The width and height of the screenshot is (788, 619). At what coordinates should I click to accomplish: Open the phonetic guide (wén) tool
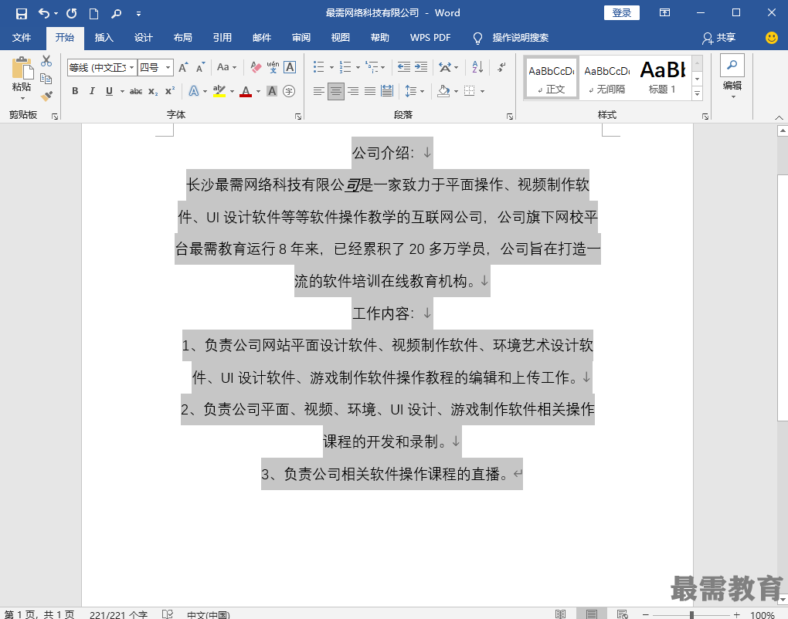tap(273, 67)
